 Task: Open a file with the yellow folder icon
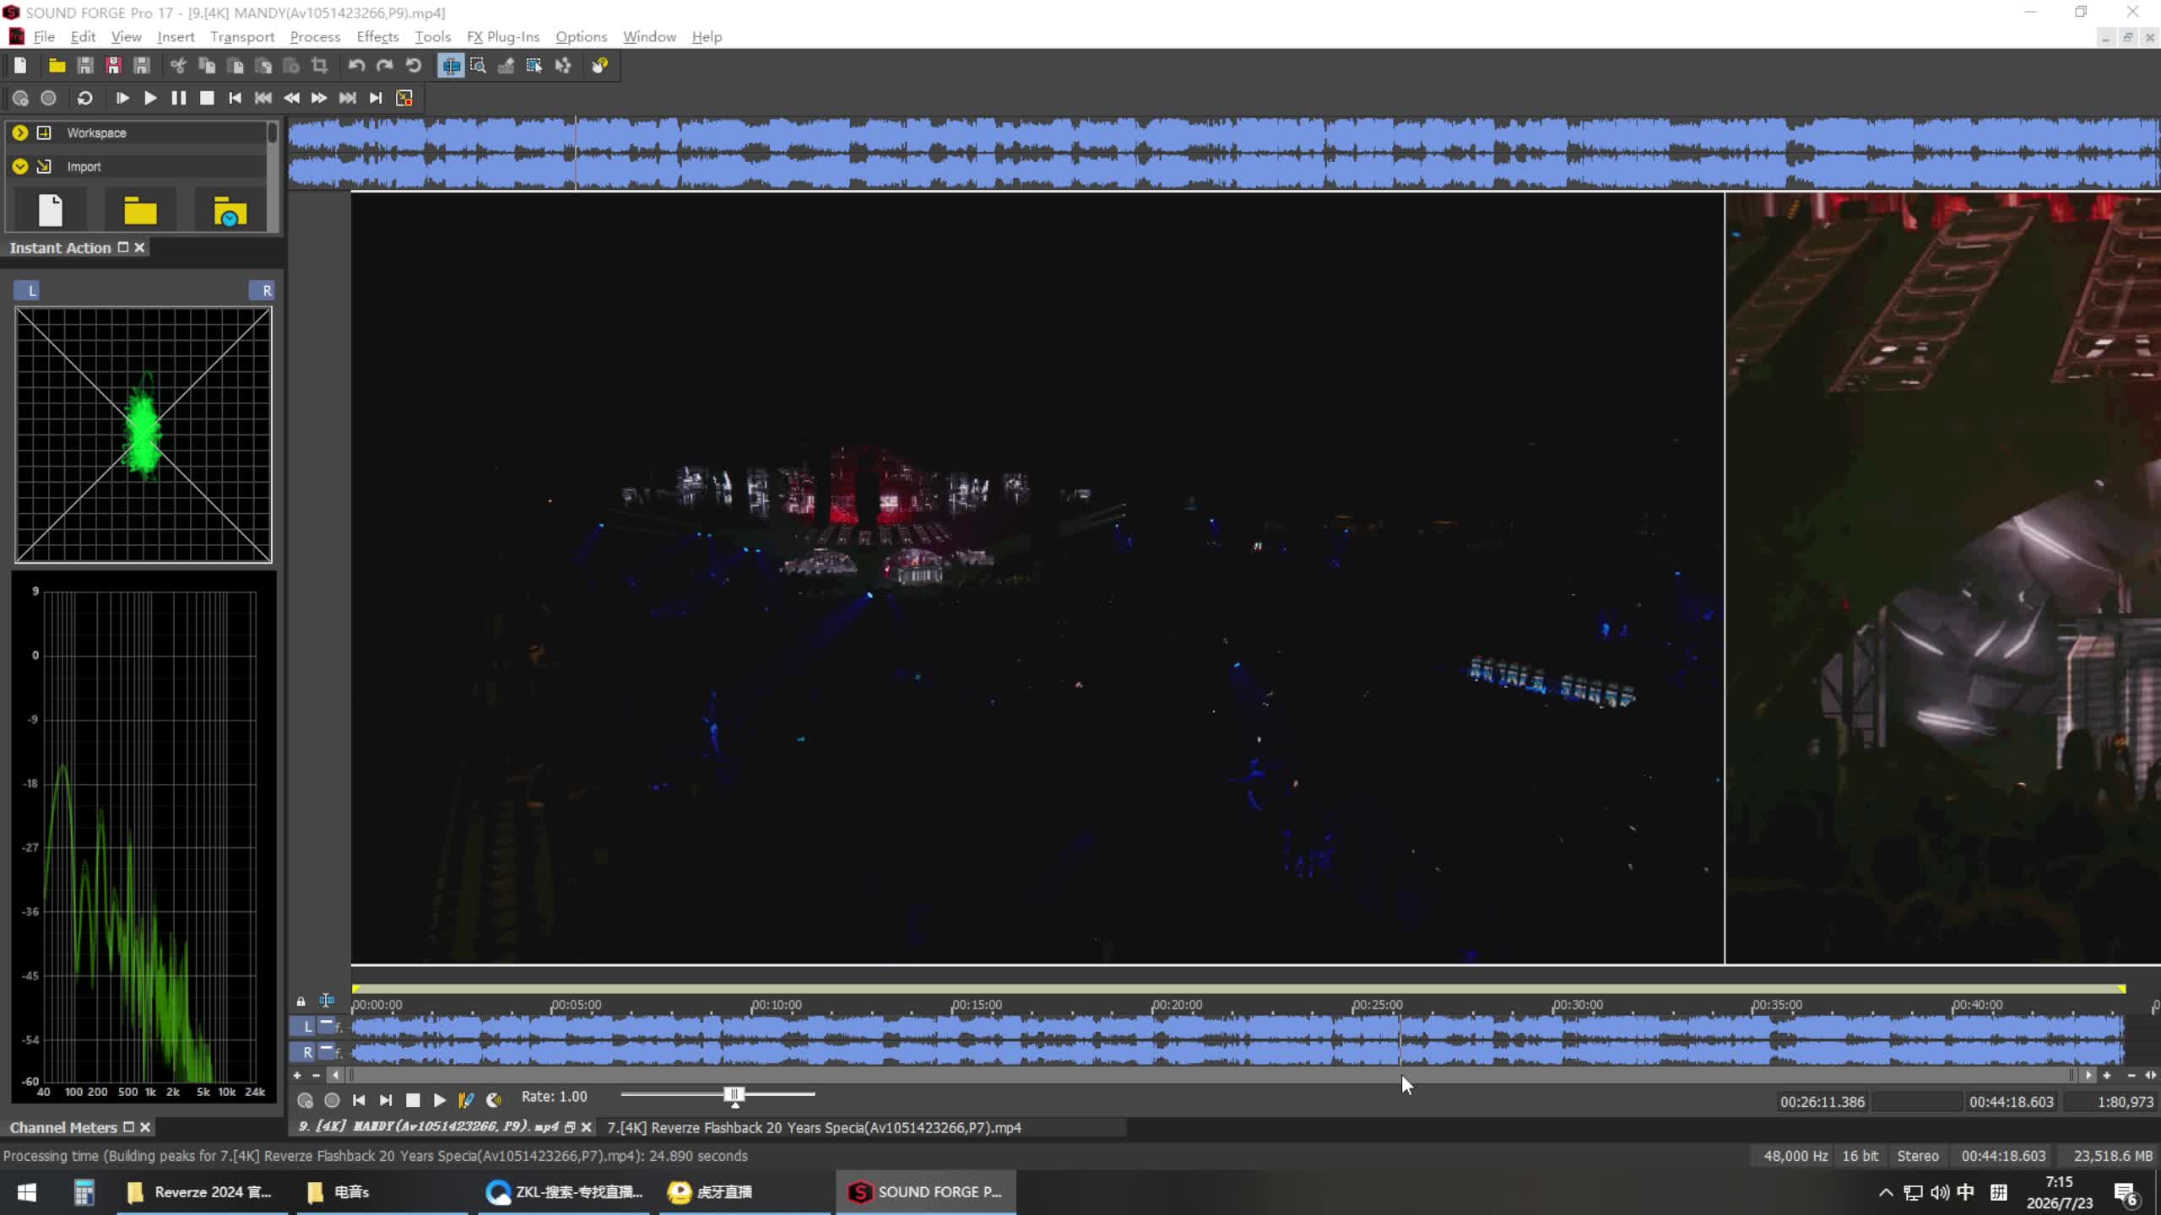[x=57, y=66]
